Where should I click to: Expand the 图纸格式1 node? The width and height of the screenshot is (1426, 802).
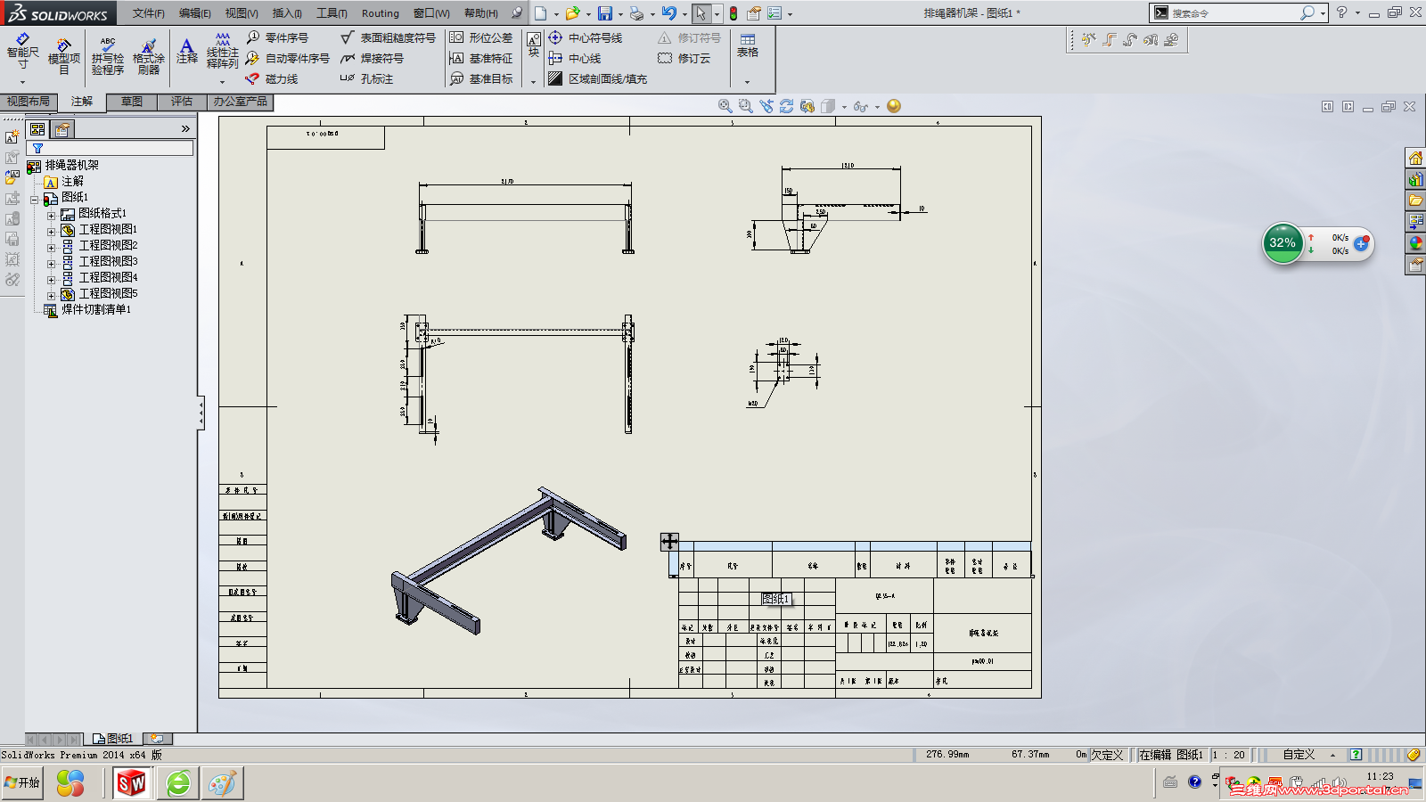point(51,216)
